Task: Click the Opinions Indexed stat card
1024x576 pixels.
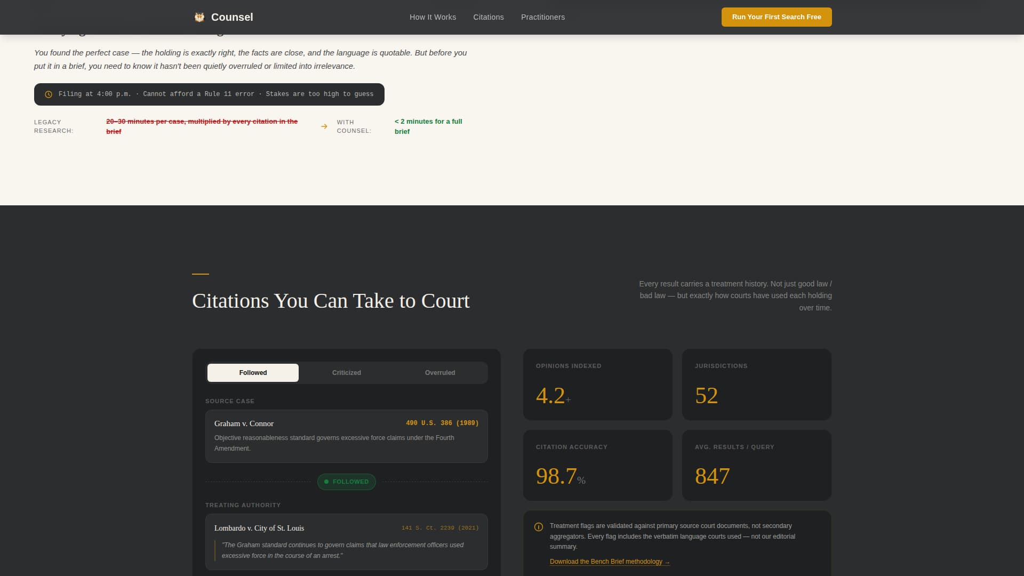Action: tap(597, 384)
